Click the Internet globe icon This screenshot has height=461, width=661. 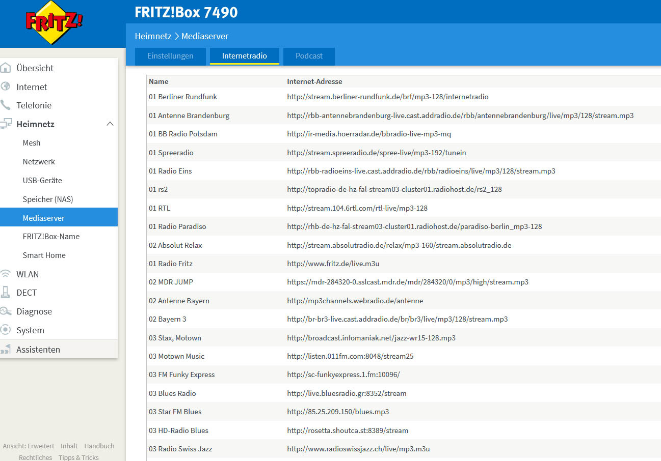(6, 87)
